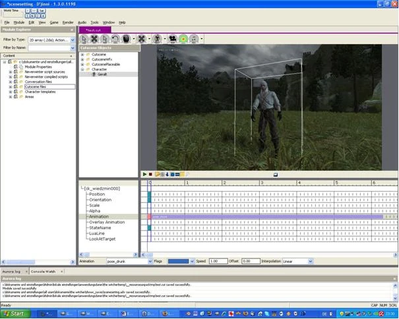Open the Filter by Type dropdown
399x319 pixels.
[73, 40]
